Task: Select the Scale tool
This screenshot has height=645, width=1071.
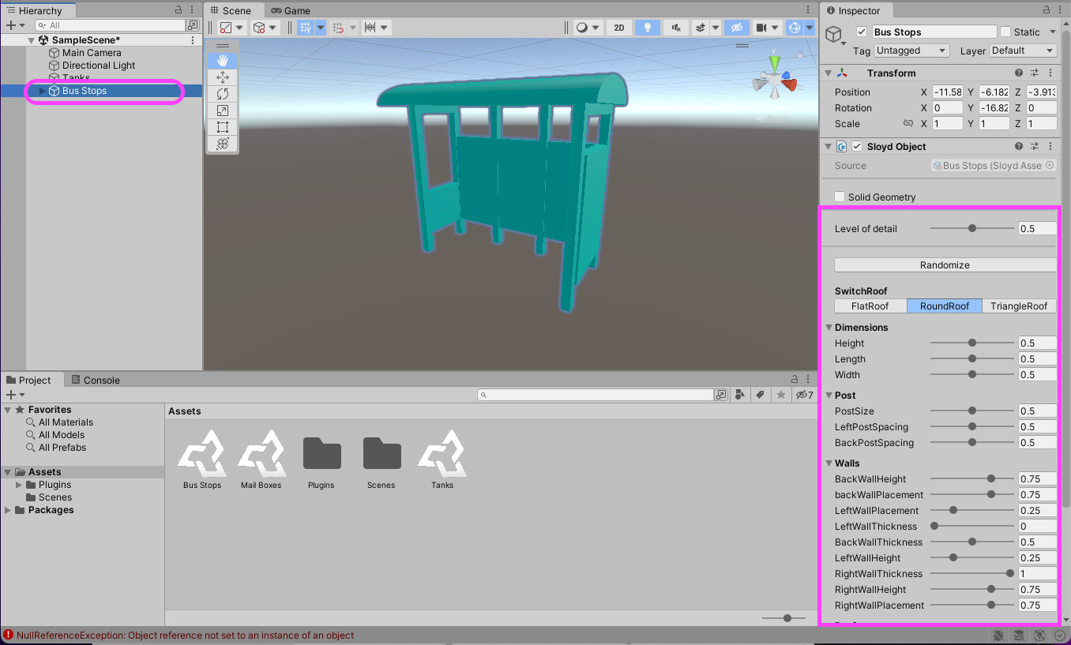Action: (x=222, y=111)
